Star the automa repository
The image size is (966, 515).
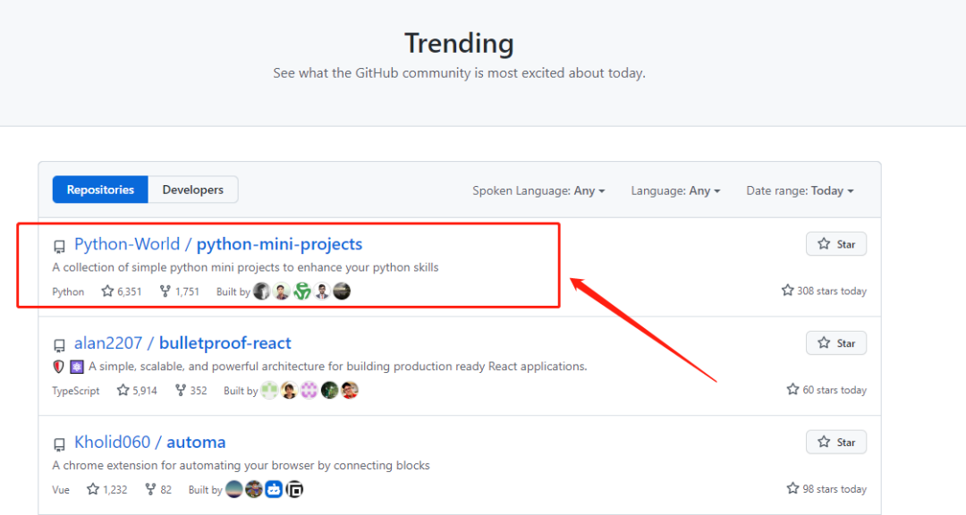point(836,443)
